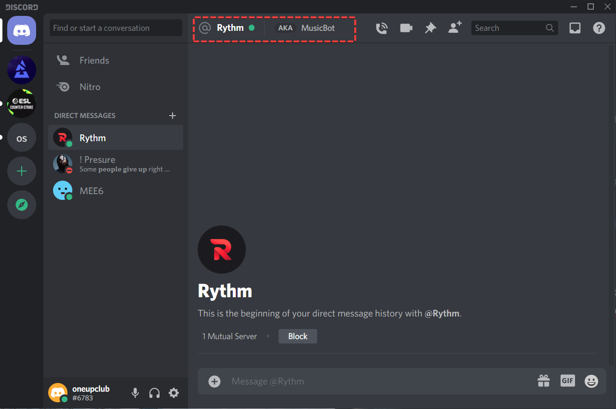The image size is (616, 409).
Task: Click the Rythm name in header
Action: click(x=230, y=28)
